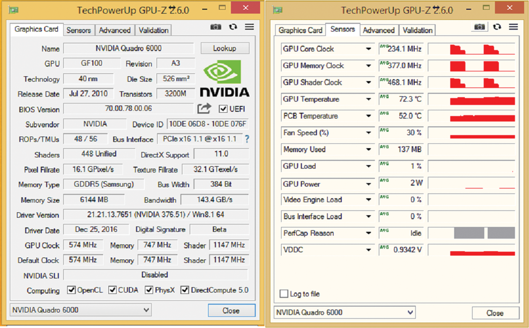Click the camera icon in Sensors window
The width and height of the screenshot is (529, 328).
tap(479, 27)
